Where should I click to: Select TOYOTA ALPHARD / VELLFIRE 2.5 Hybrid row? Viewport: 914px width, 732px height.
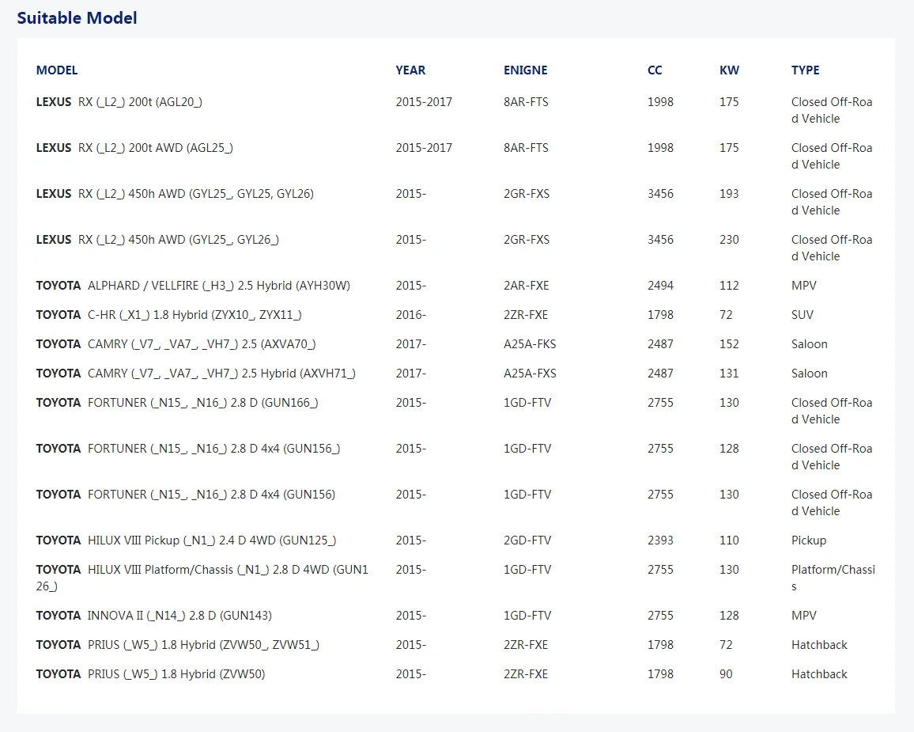pyautogui.click(x=193, y=285)
